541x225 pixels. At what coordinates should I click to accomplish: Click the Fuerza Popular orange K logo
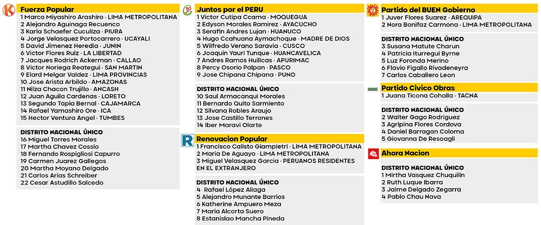9,9
